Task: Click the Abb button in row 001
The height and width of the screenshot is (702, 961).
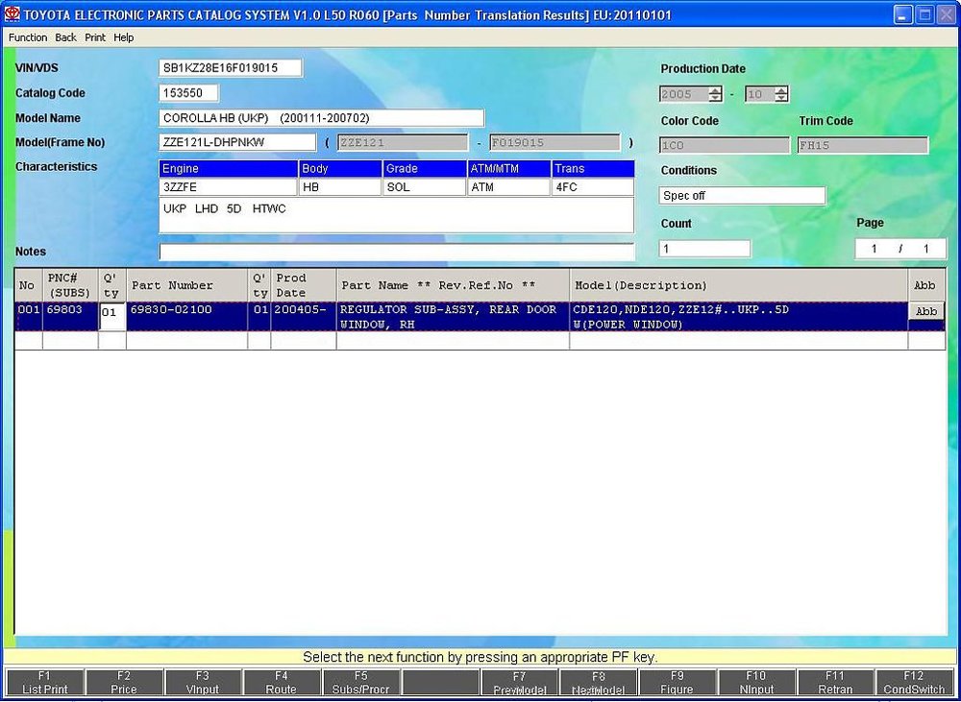Action: click(925, 311)
